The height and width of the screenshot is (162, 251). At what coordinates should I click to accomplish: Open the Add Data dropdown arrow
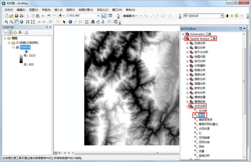64,16
